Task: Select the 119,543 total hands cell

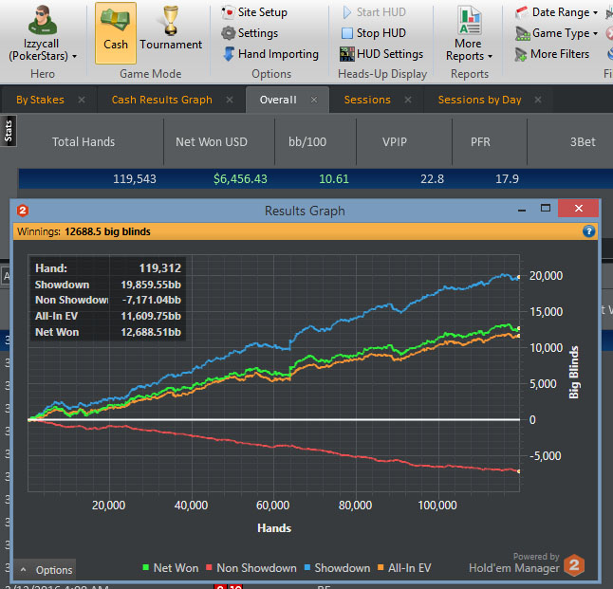Action: (x=135, y=179)
